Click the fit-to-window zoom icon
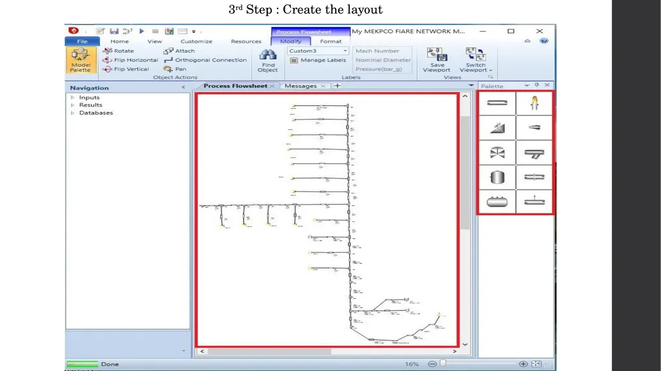The width and height of the screenshot is (661, 371). (x=536, y=364)
